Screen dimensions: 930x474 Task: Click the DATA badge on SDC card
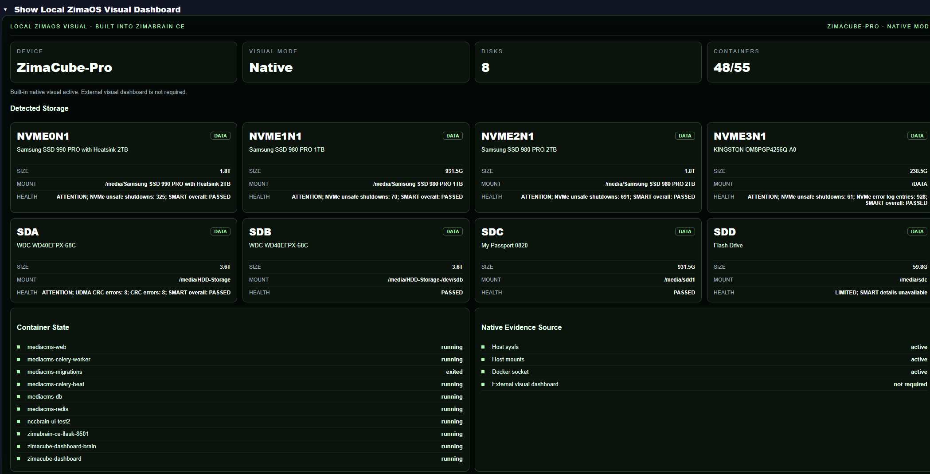[685, 231]
